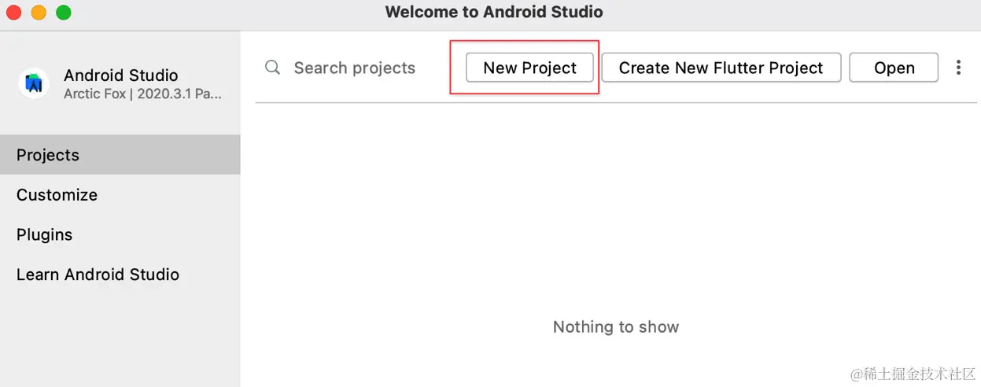The height and width of the screenshot is (387, 981).
Task: Click the Android Studio product name
Action: [x=121, y=76]
